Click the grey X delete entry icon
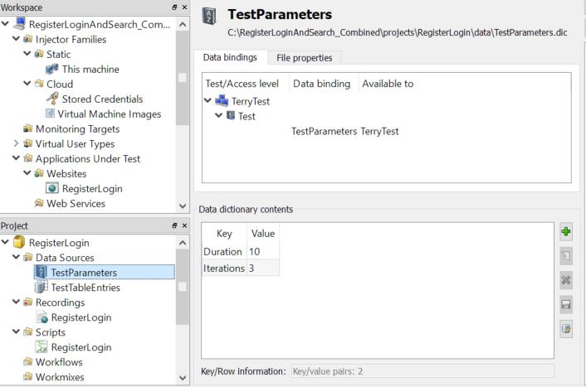The image size is (586, 387). [566, 280]
